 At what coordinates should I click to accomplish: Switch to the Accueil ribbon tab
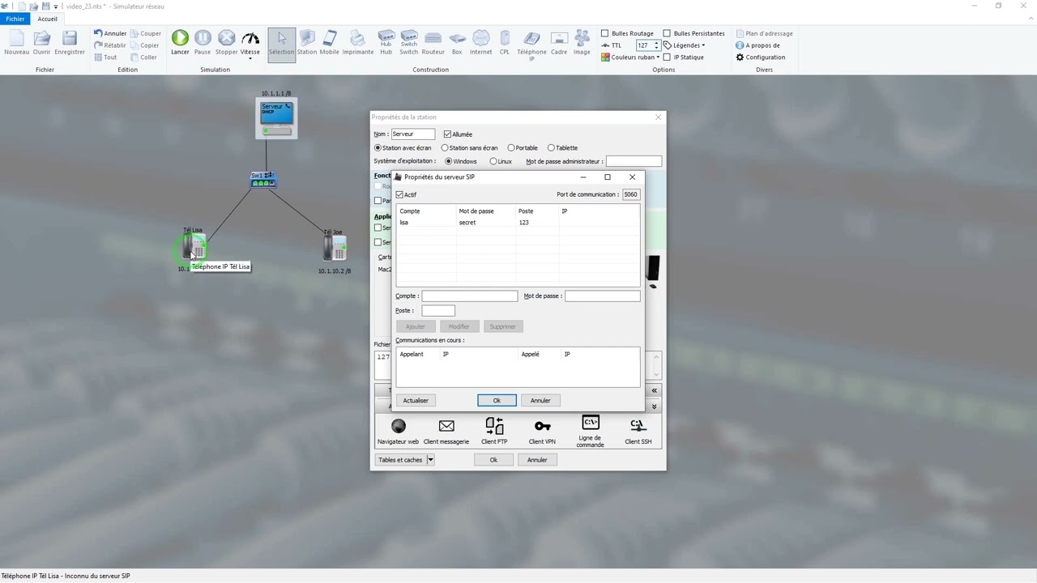pyautogui.click(x=48, y=19)
